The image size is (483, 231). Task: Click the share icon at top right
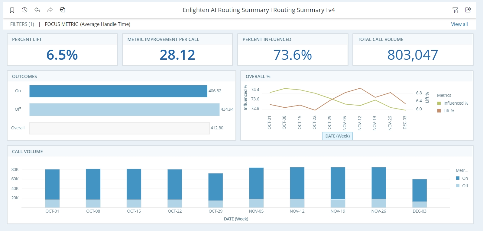point(468,10)
